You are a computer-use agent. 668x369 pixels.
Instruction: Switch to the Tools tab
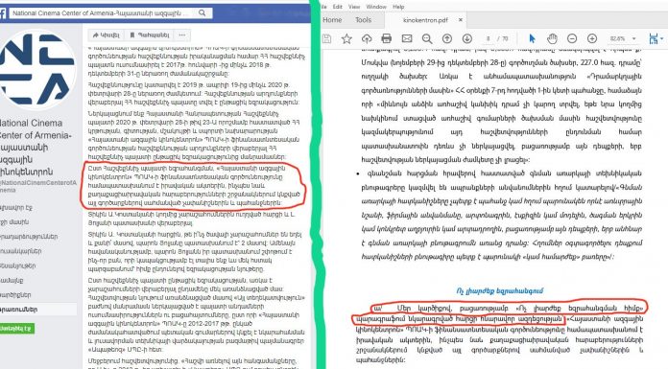363,20
